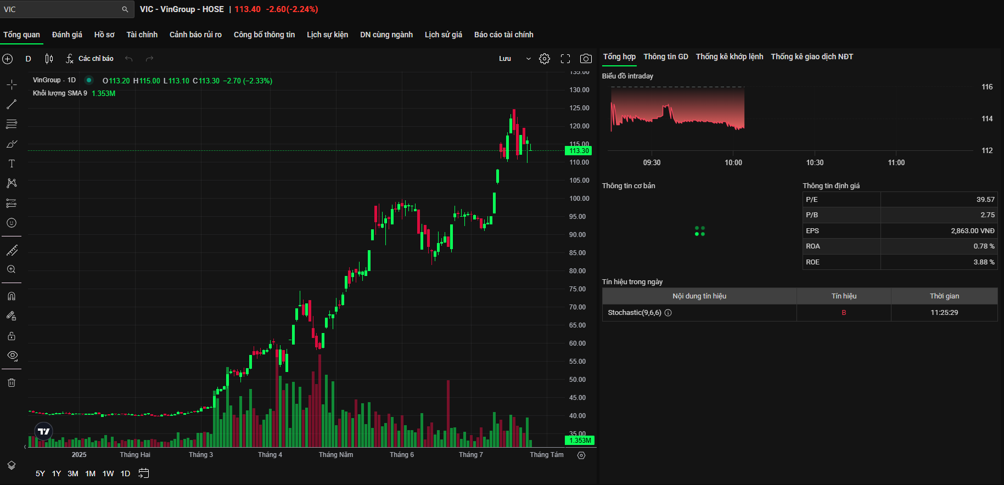Viewport: 1004px width, 485px height.
Task: Open the DN cùng ngành tab
Action: (386, 35)
